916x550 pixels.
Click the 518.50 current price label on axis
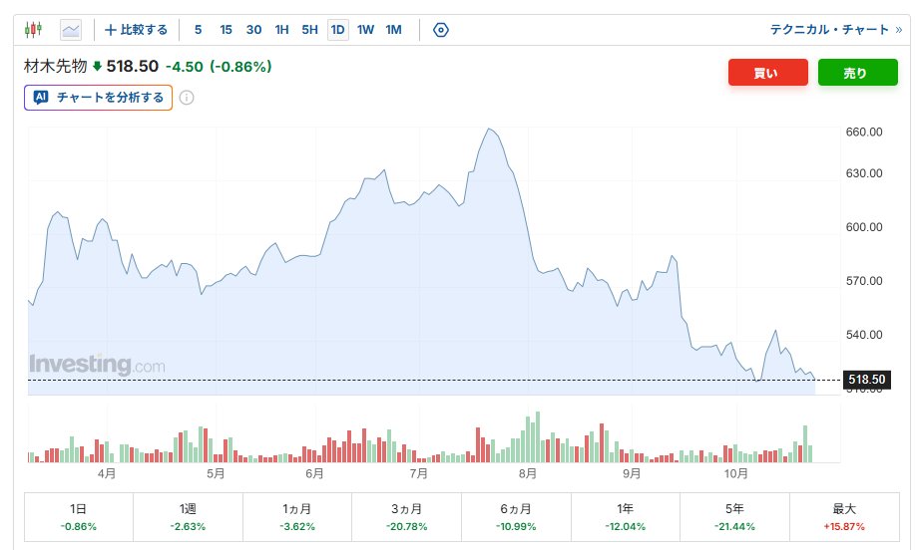866,380
